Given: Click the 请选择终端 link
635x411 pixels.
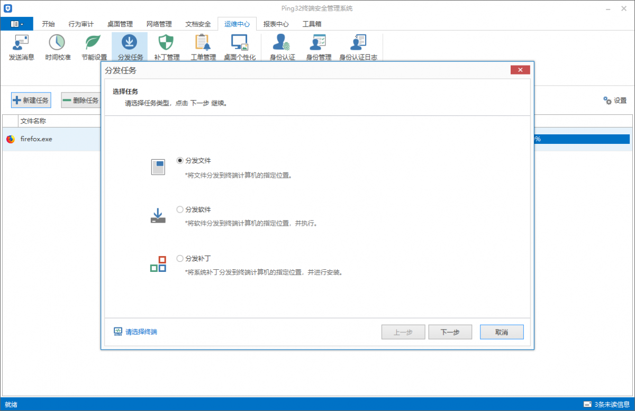Looking at the screenshot, I should [x=141, y=332].
